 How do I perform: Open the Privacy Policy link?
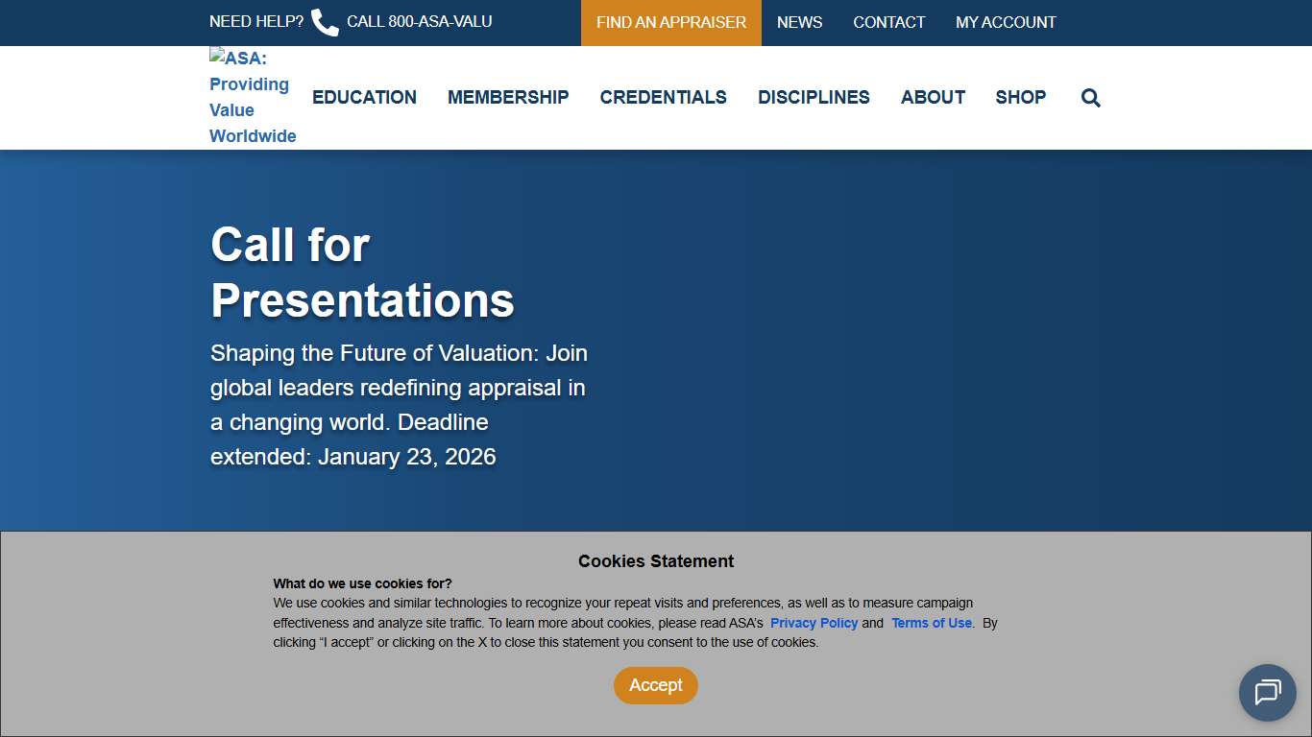(x=814, y=623)
